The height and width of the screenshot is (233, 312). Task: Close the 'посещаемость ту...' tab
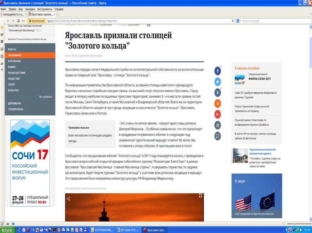click(x=26, y=15)
